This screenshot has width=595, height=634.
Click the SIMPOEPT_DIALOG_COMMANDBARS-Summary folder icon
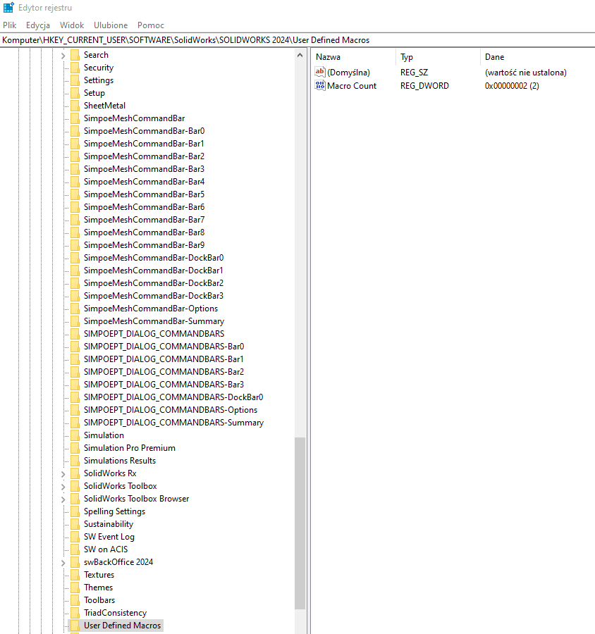point(75,423)
